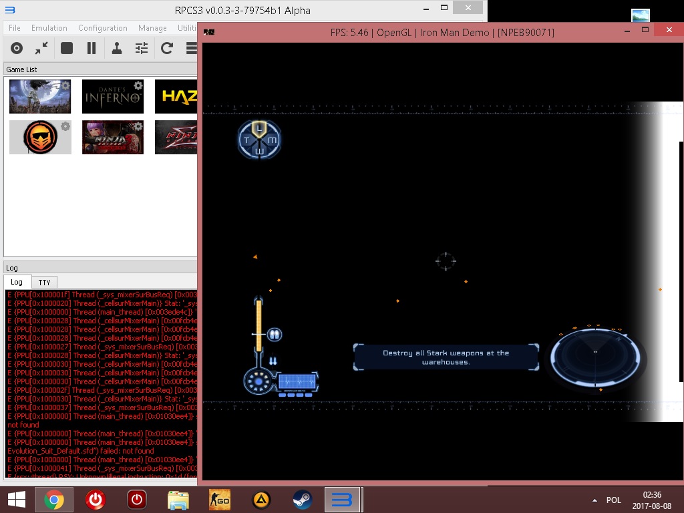Open the File menu

click(15, 28)
